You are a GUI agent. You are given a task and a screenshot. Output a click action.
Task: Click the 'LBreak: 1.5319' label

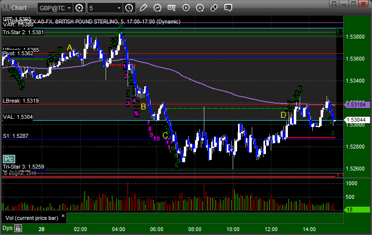tap(21, 101)
